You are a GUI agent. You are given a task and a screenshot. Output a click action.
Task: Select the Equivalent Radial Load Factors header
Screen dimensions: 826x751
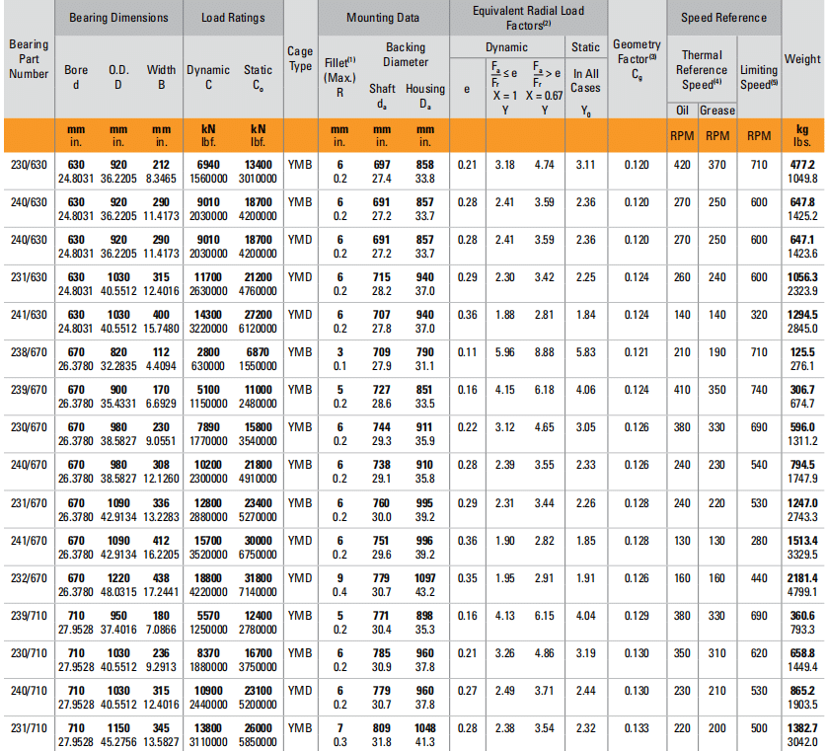[x=526, y=17]
